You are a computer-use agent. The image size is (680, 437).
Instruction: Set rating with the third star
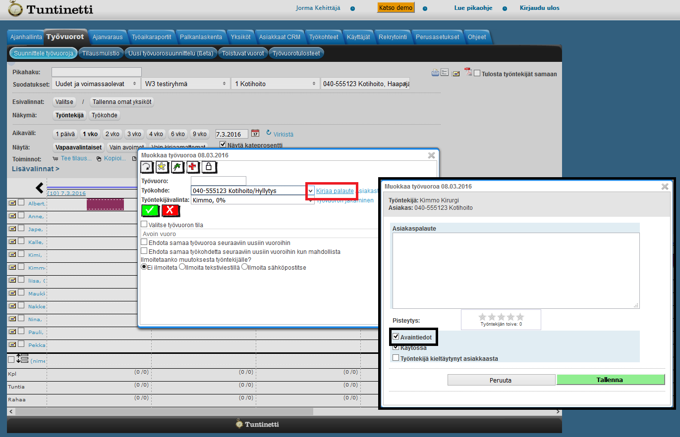tap(501, 317)
